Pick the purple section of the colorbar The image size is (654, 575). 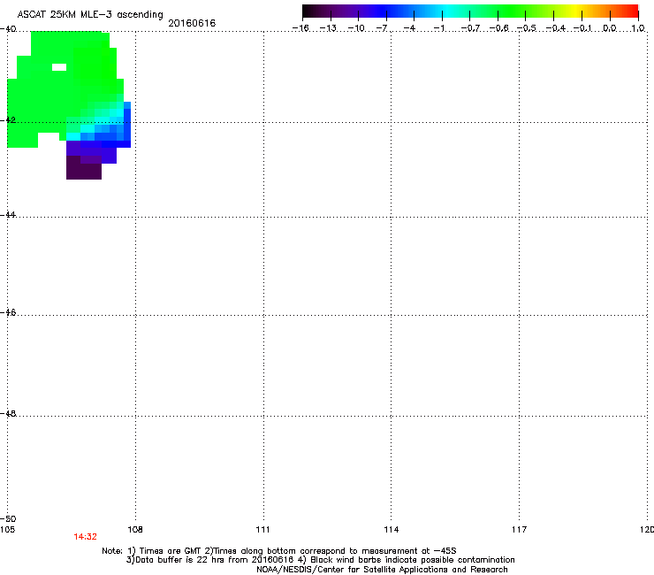point(346,11)
